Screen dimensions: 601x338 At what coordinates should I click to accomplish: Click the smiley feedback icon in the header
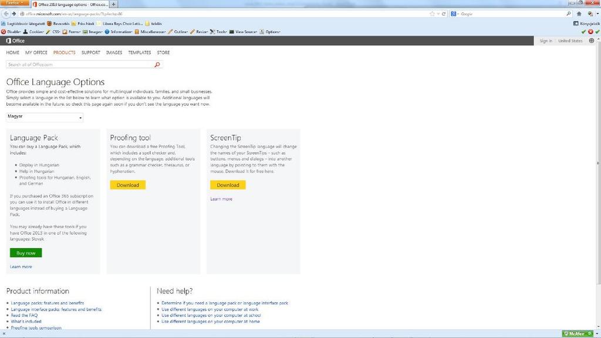click(x=592, y=40)
